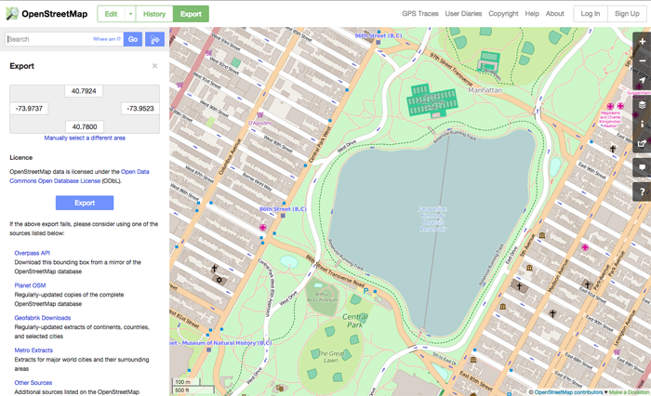Image resolution: width=651 pixels, height=396 pixels.
Task: Click the north latitude field 40.7924
Action: (84, 91)
